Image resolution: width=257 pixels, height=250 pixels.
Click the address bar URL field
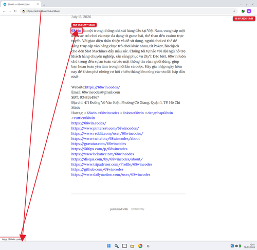pyautogui.click(x=128, y=11)
